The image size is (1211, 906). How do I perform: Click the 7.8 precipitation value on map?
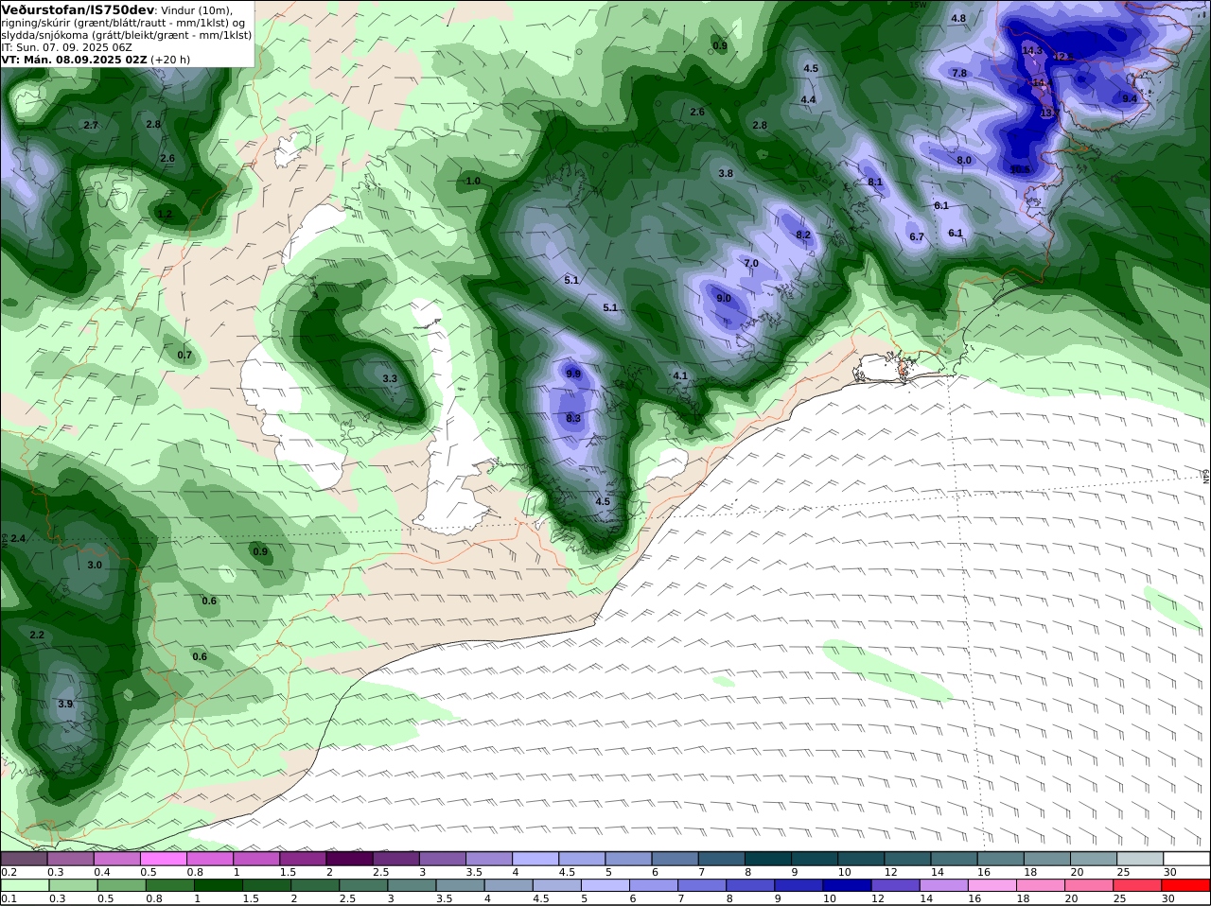(959, 73)
